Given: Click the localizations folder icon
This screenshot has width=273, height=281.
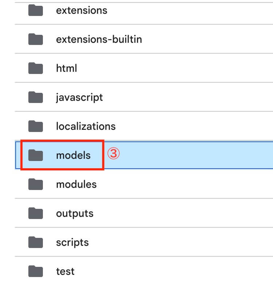Looking at the screenshot, I should [x=36, y=126].
